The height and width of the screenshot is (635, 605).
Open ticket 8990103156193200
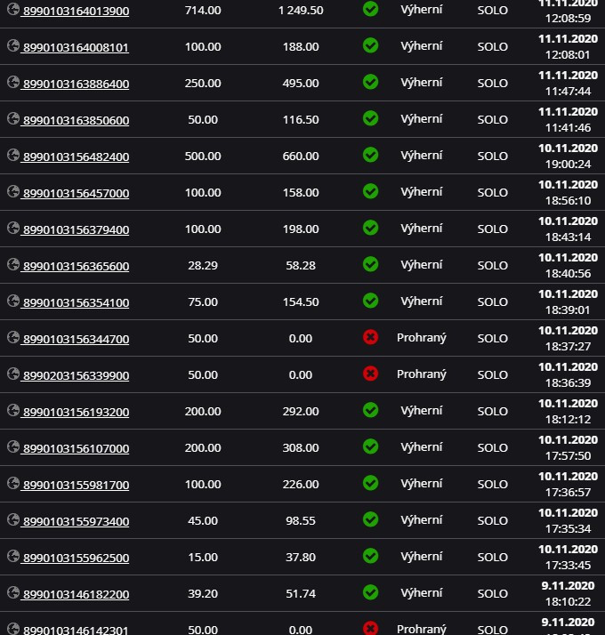(x=77, y=412)
